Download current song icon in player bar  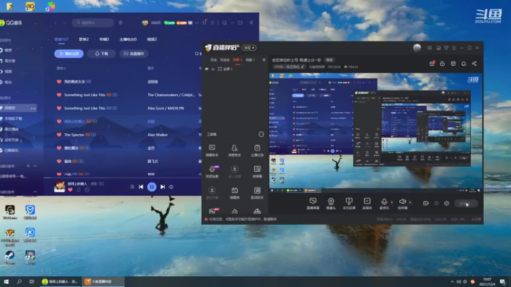(x=79, y=189)
